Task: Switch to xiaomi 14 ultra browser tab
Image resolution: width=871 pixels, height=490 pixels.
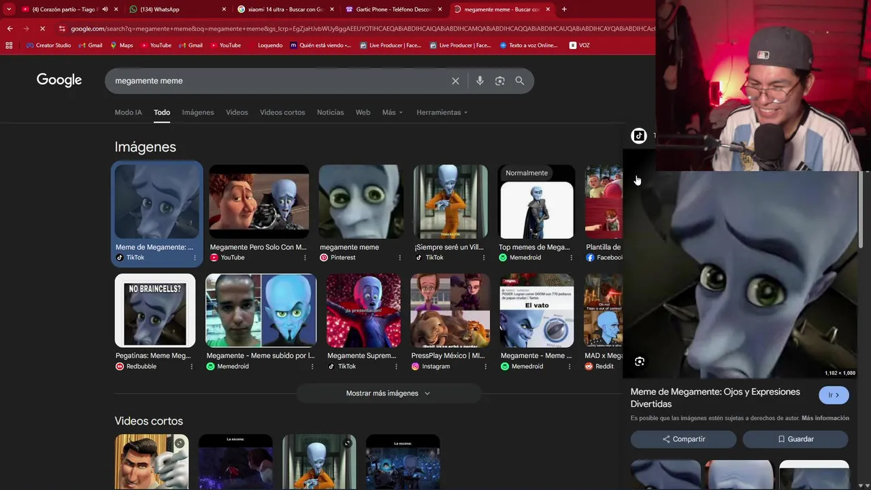Action: [x=285, y=10]
